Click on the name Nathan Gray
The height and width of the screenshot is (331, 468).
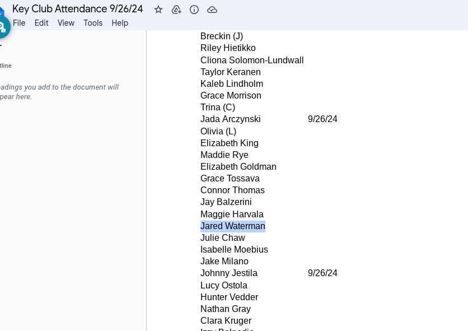[x=226, y=309]
